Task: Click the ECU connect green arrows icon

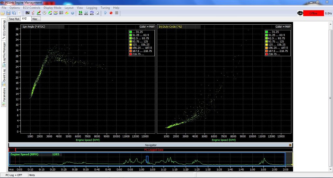Action: (x=81, y=13)
